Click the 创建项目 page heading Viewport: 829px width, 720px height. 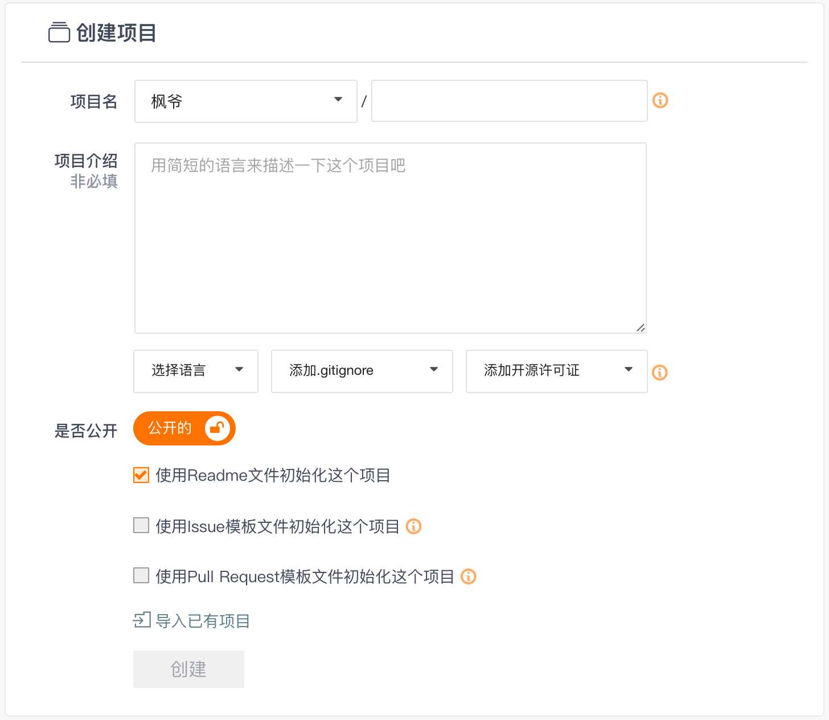coord(116,33)
